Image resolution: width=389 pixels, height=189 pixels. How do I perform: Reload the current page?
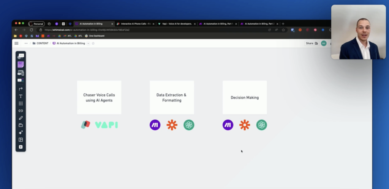point(32,30)
